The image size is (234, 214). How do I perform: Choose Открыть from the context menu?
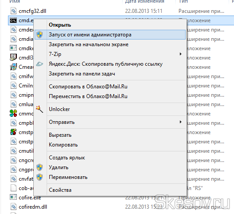(x=110, y=25)
